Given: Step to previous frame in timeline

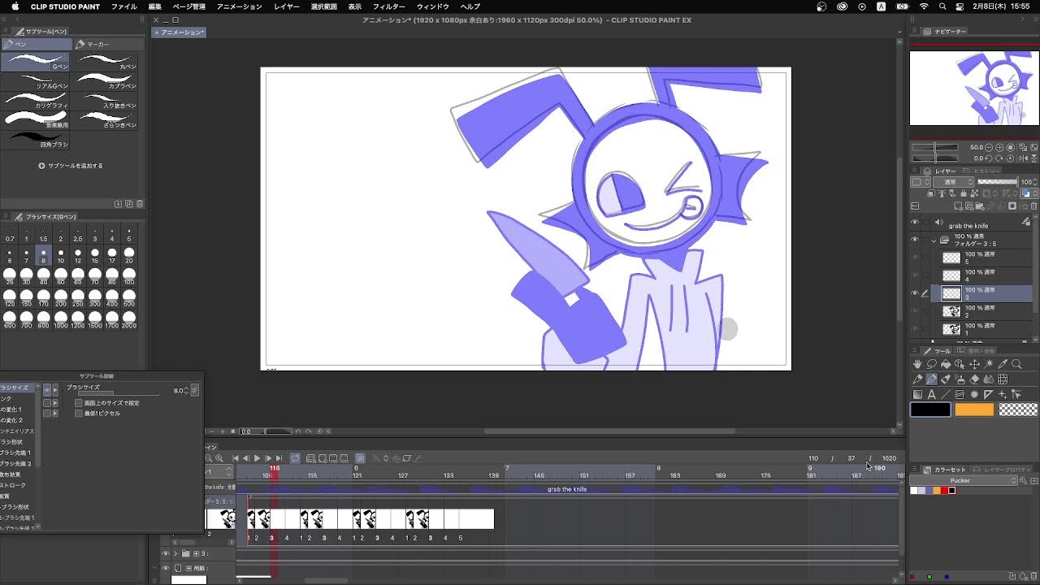Looking at the screenshot, I should click(245, 458).
